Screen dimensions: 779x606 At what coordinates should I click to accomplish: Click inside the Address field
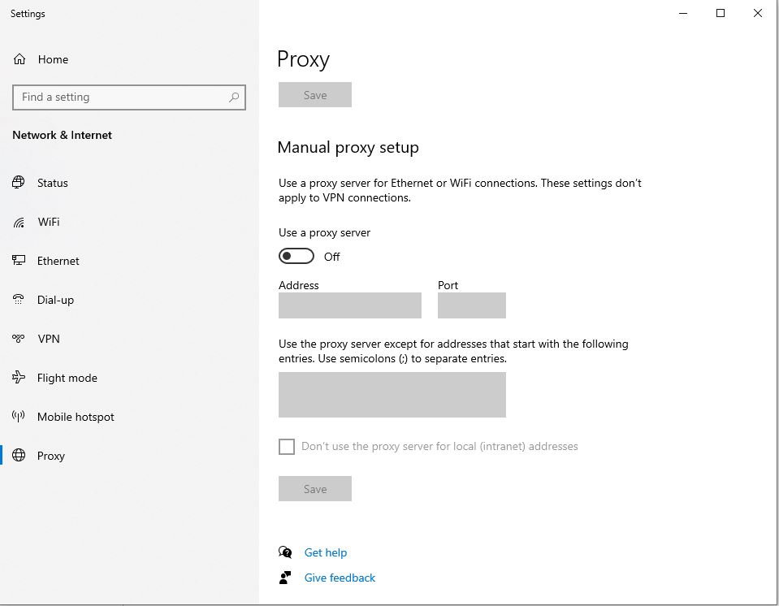tap(349, 305)
